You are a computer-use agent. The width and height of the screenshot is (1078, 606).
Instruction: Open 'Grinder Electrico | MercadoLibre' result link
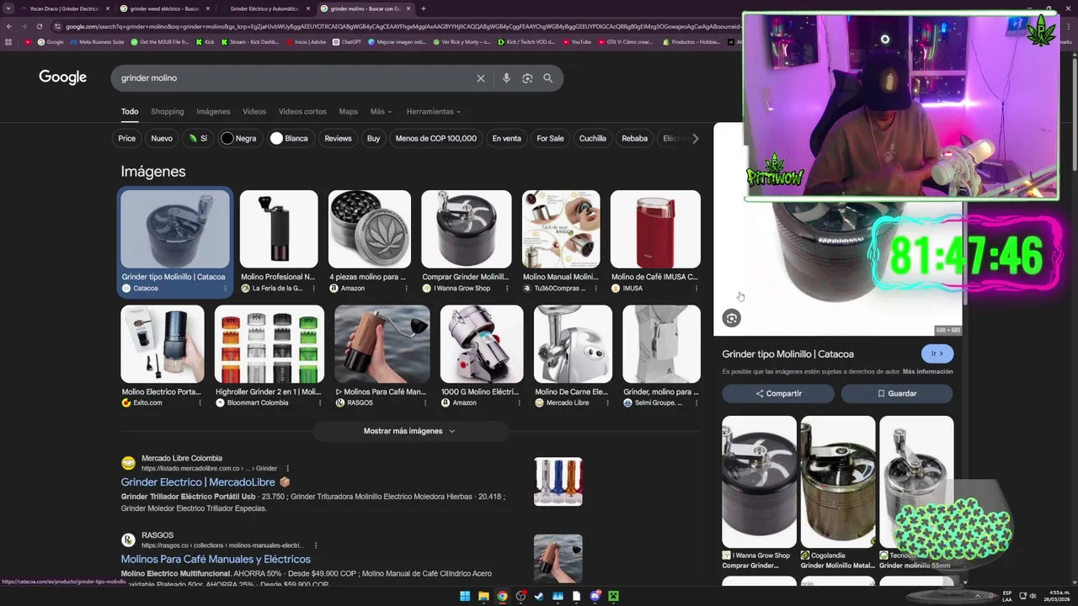[x=198, y=482]
